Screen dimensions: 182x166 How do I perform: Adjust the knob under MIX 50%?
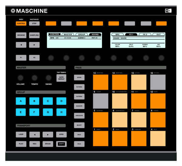161,58
